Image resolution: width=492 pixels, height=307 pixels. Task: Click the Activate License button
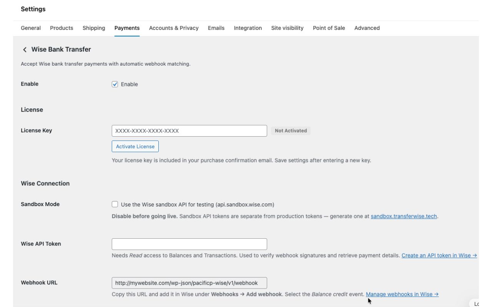point(135,146)
